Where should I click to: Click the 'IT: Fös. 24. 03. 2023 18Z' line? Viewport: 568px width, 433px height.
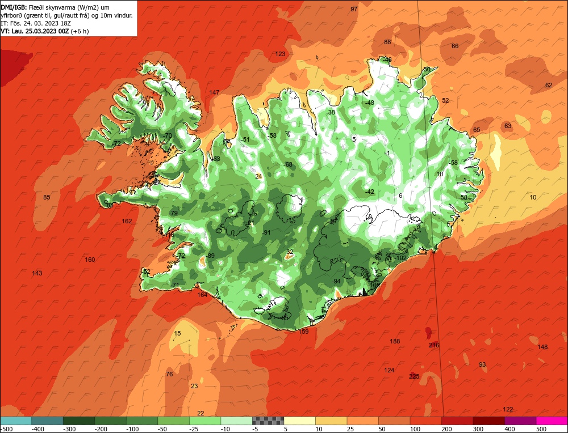[36, 23]
